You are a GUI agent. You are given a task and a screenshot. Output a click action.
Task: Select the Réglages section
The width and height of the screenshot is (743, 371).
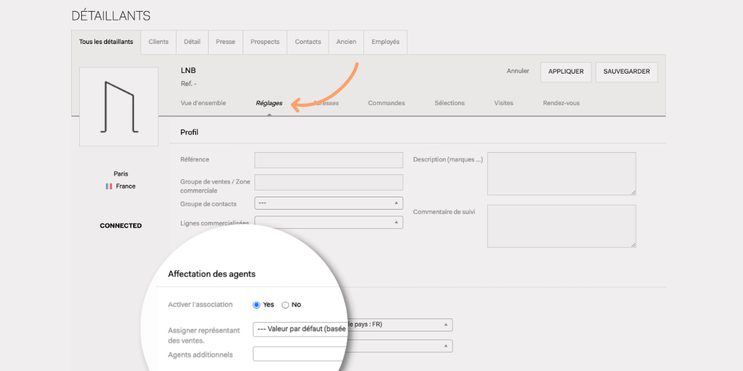click(269, 103)
